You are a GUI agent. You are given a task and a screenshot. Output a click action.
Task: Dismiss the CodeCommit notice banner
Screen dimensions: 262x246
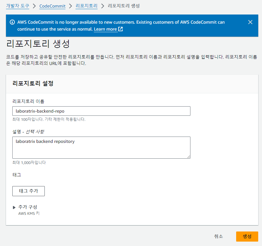(x=250, y=22)
